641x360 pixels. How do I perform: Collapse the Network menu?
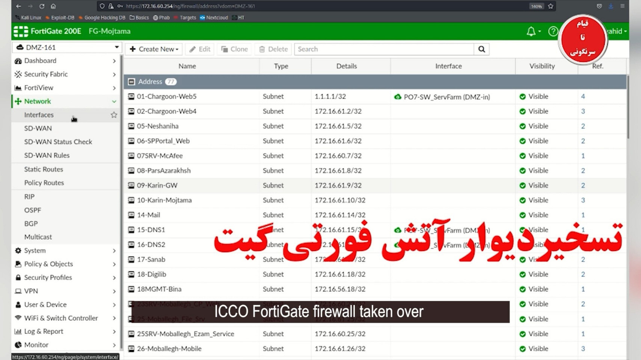(66, 101)
